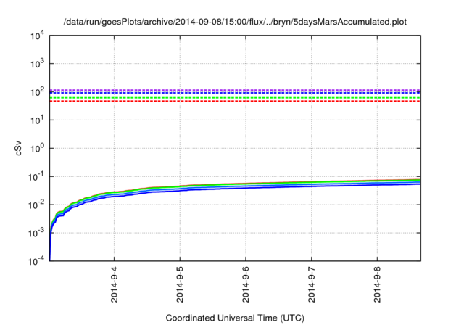
Task: Click the 10^0 y-axis tick label
Action: point(37,148)
